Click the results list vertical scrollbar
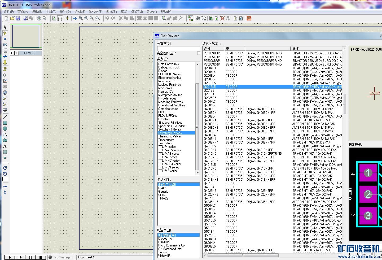The width and height of the screenshot is (382, 260). tap(344, 104)
